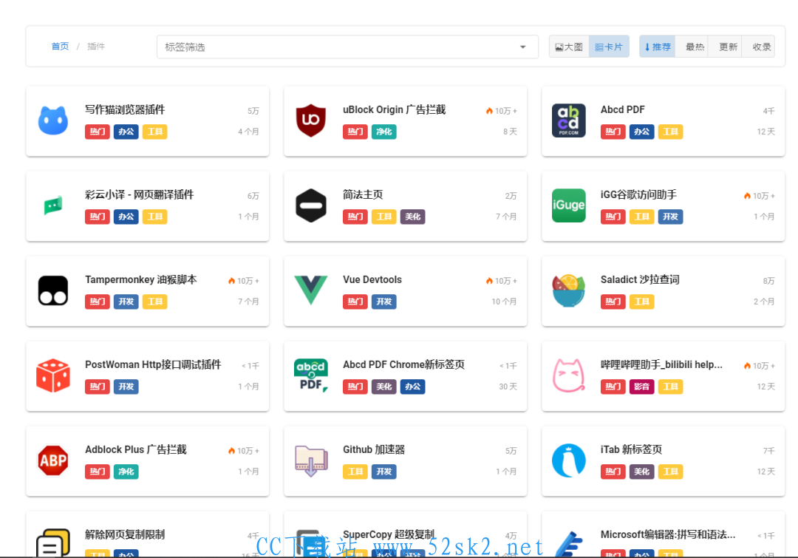
Task: Click the 彩云小译 green translate icon
Action: click(x=53, y=205)
